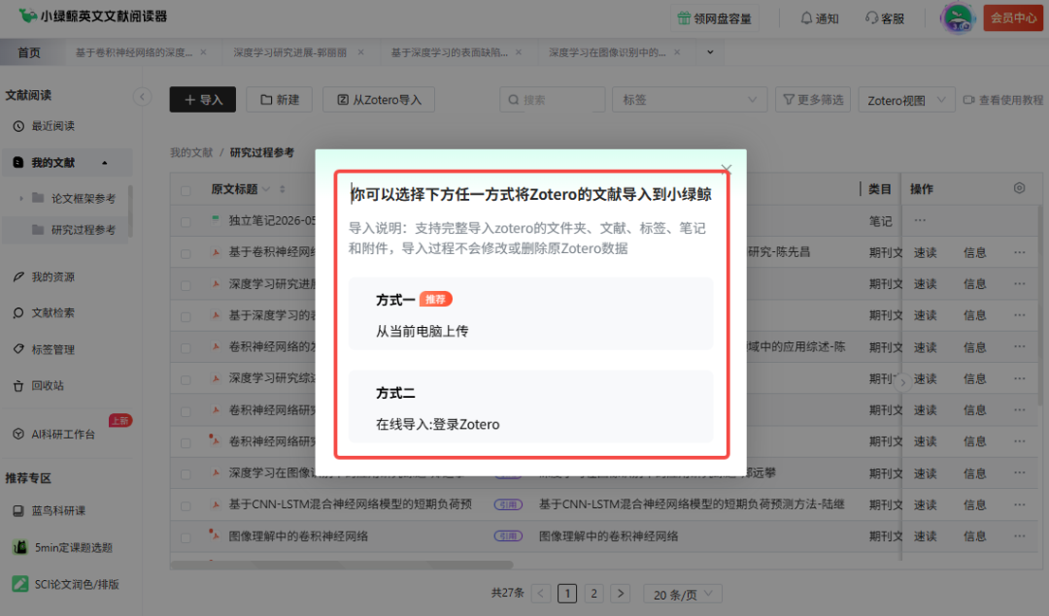Open more options for 图像理解中的卷积神经网络 row

1019,535
